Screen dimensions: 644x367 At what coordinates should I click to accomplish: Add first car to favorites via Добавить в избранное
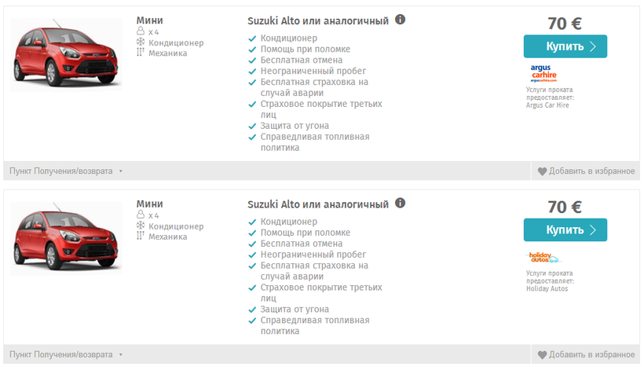(x=586, y=171)
